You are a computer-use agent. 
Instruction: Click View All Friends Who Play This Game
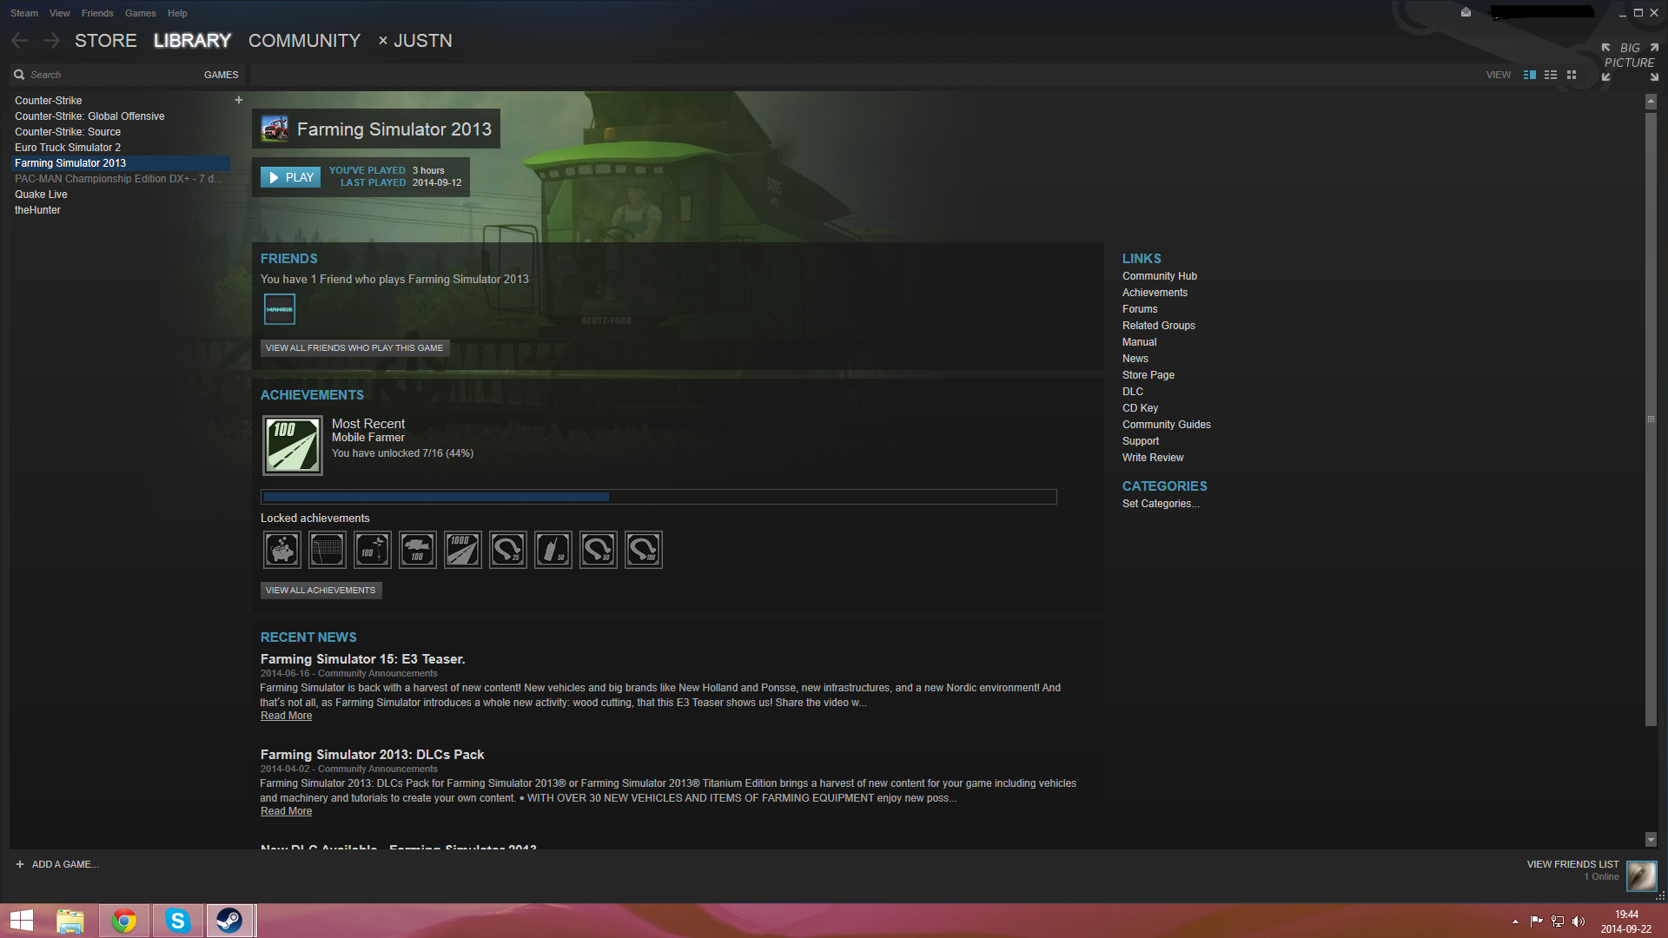(354, 348)
